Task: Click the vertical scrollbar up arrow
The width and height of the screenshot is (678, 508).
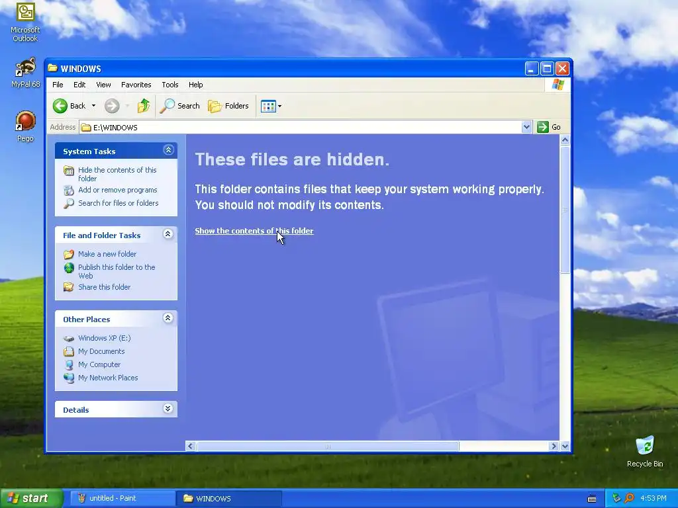Action: [x=565, y=140]
